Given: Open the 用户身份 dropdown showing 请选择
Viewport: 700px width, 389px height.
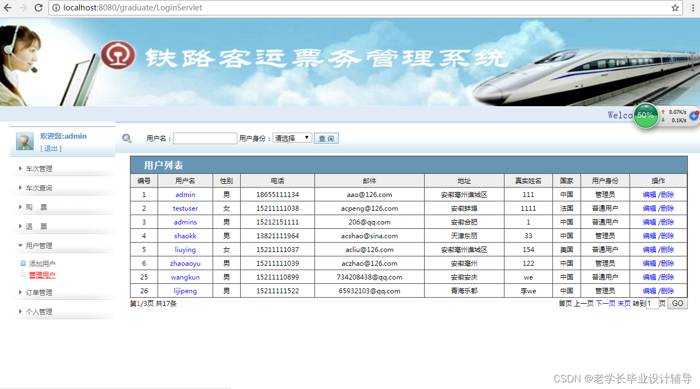Looking at the screenshot, I should (292, 138).
